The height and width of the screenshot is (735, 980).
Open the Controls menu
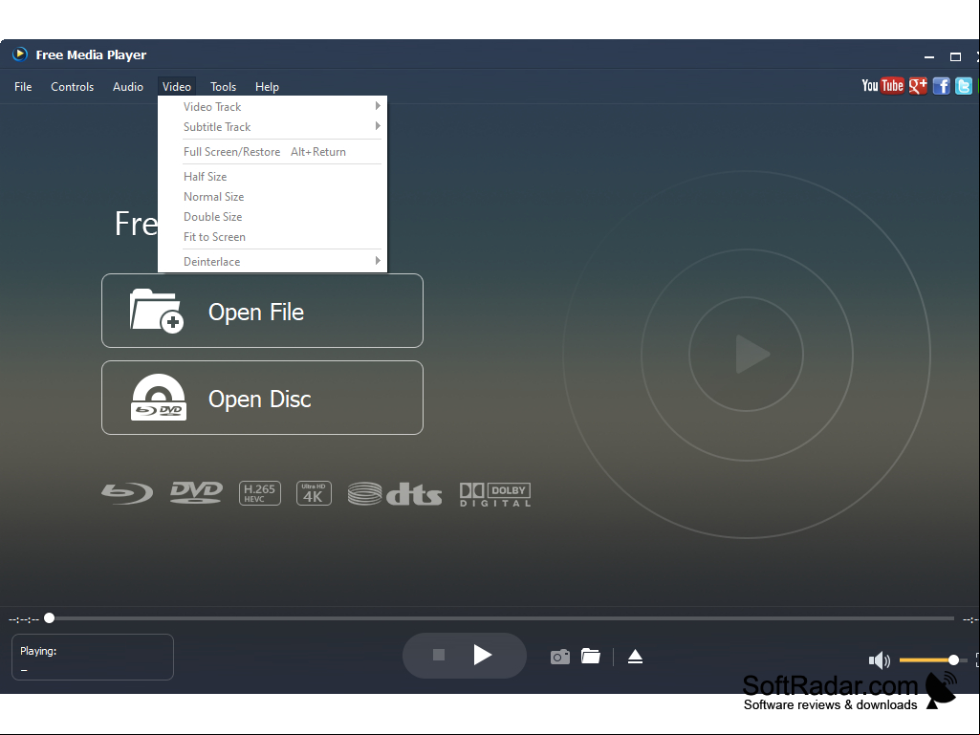pyautogui.click(x=72, y=86)
